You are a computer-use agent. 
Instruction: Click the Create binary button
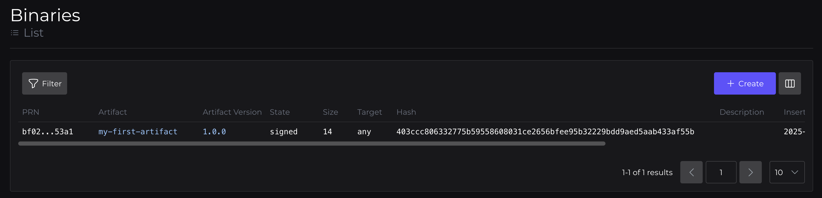[x=744, y=84]
